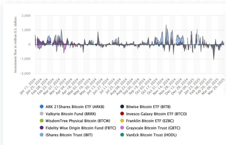This screenshot has width=226, height=145.
Task: Click the green BTCW legend dot
Action: [x=42, y=121]
